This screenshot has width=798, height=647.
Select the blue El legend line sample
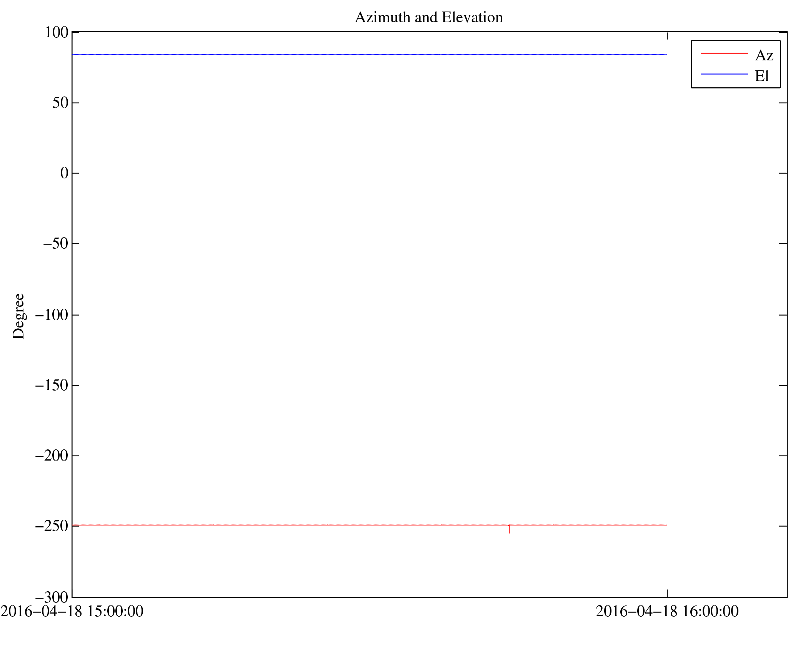[x=723, y=74]
